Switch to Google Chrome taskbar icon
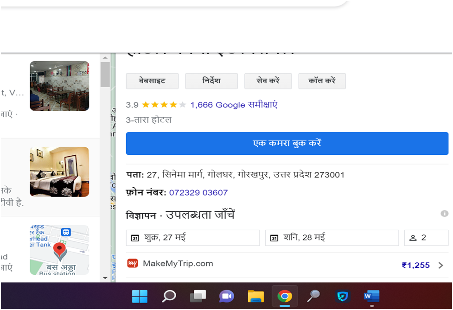 [x=285, y=297]
